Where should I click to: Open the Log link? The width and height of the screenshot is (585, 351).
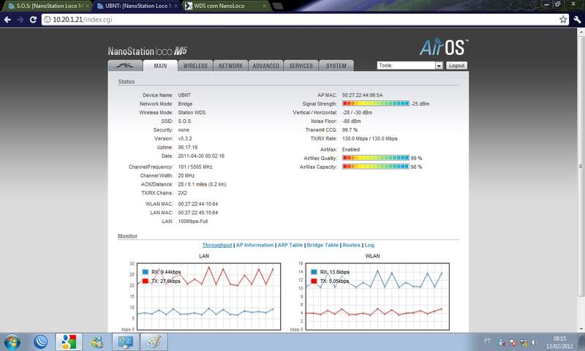[369, 245]
